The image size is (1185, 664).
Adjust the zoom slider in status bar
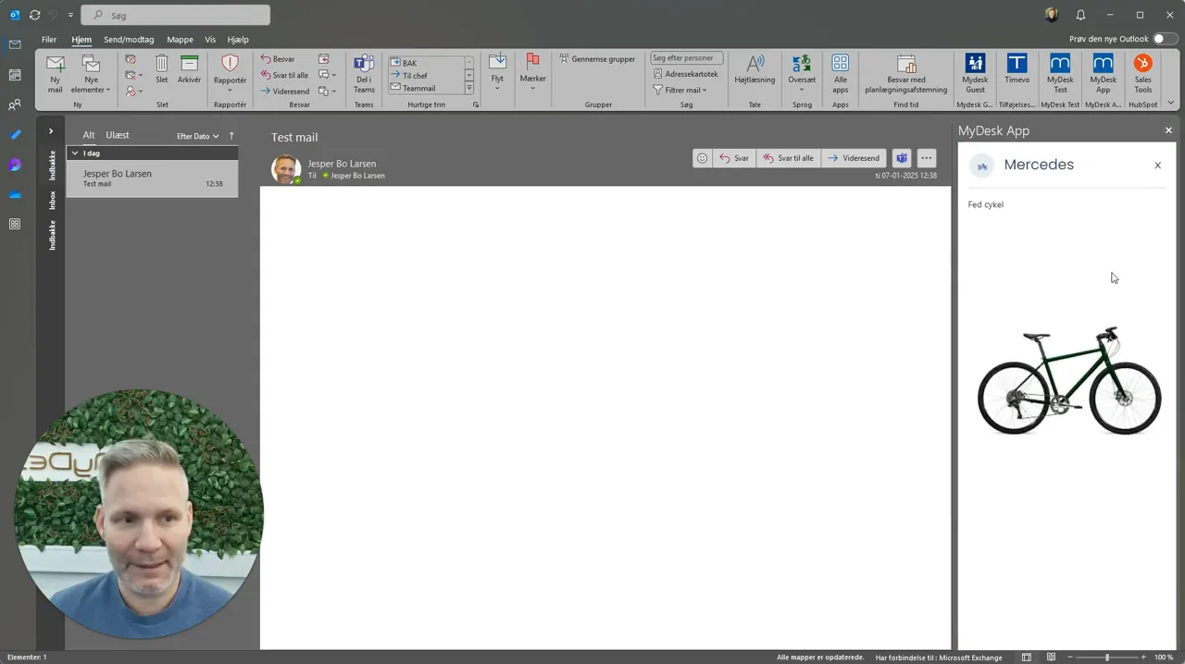(x=1106, y=657)
